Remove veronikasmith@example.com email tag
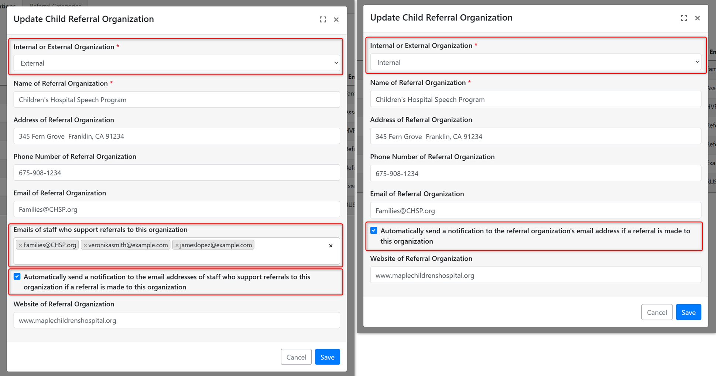716x376 pixels. pos(85,245)
